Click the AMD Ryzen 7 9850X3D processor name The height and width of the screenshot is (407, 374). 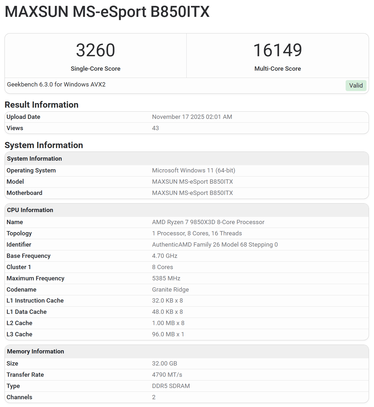pyautogui.click(x=208, y=222)
